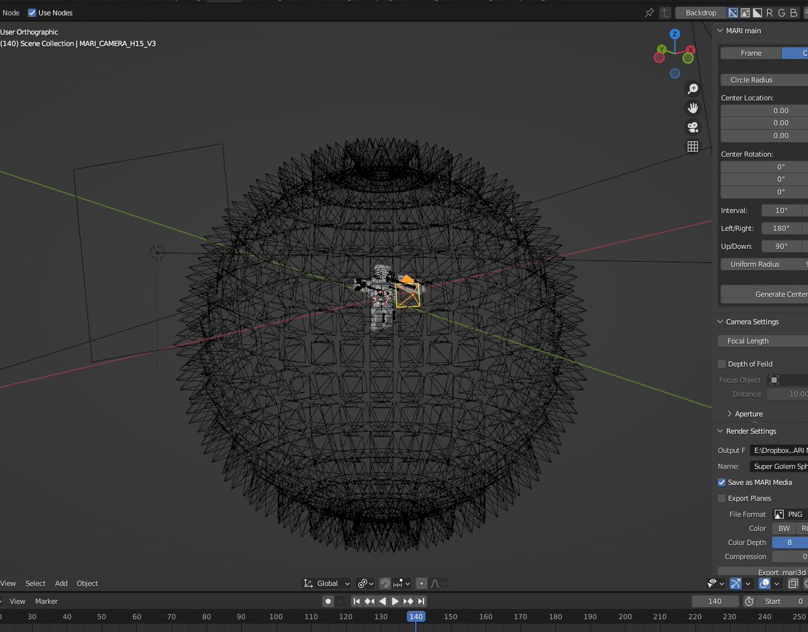Adjust the Circle Radius field

coord(764,80)
